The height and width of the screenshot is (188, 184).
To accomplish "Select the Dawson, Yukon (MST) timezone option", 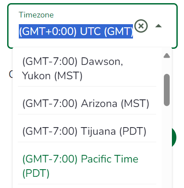I will pyautogui.click(x=87, y=68).
